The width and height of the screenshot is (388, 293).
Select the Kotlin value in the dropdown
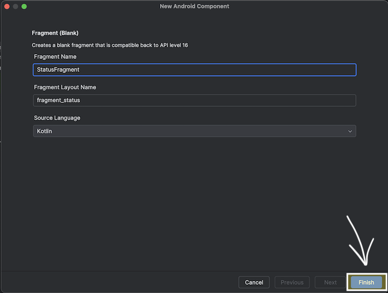(45, 131)
